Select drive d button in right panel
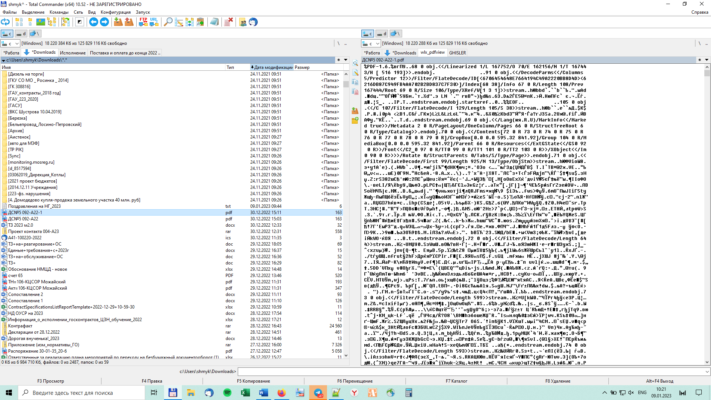The height and width of the screenshot is (400, 711). click(382, 34)
